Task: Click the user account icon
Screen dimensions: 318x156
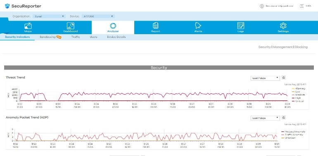Action: (261, 6)
